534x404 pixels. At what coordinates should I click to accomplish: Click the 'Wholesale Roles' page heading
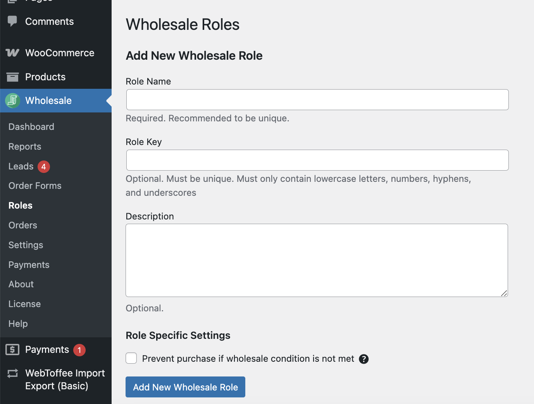tap(183, 24)
